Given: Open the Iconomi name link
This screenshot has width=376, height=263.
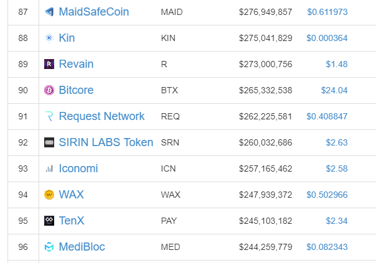Looking at the screenshot, I should tap(78, 168).
